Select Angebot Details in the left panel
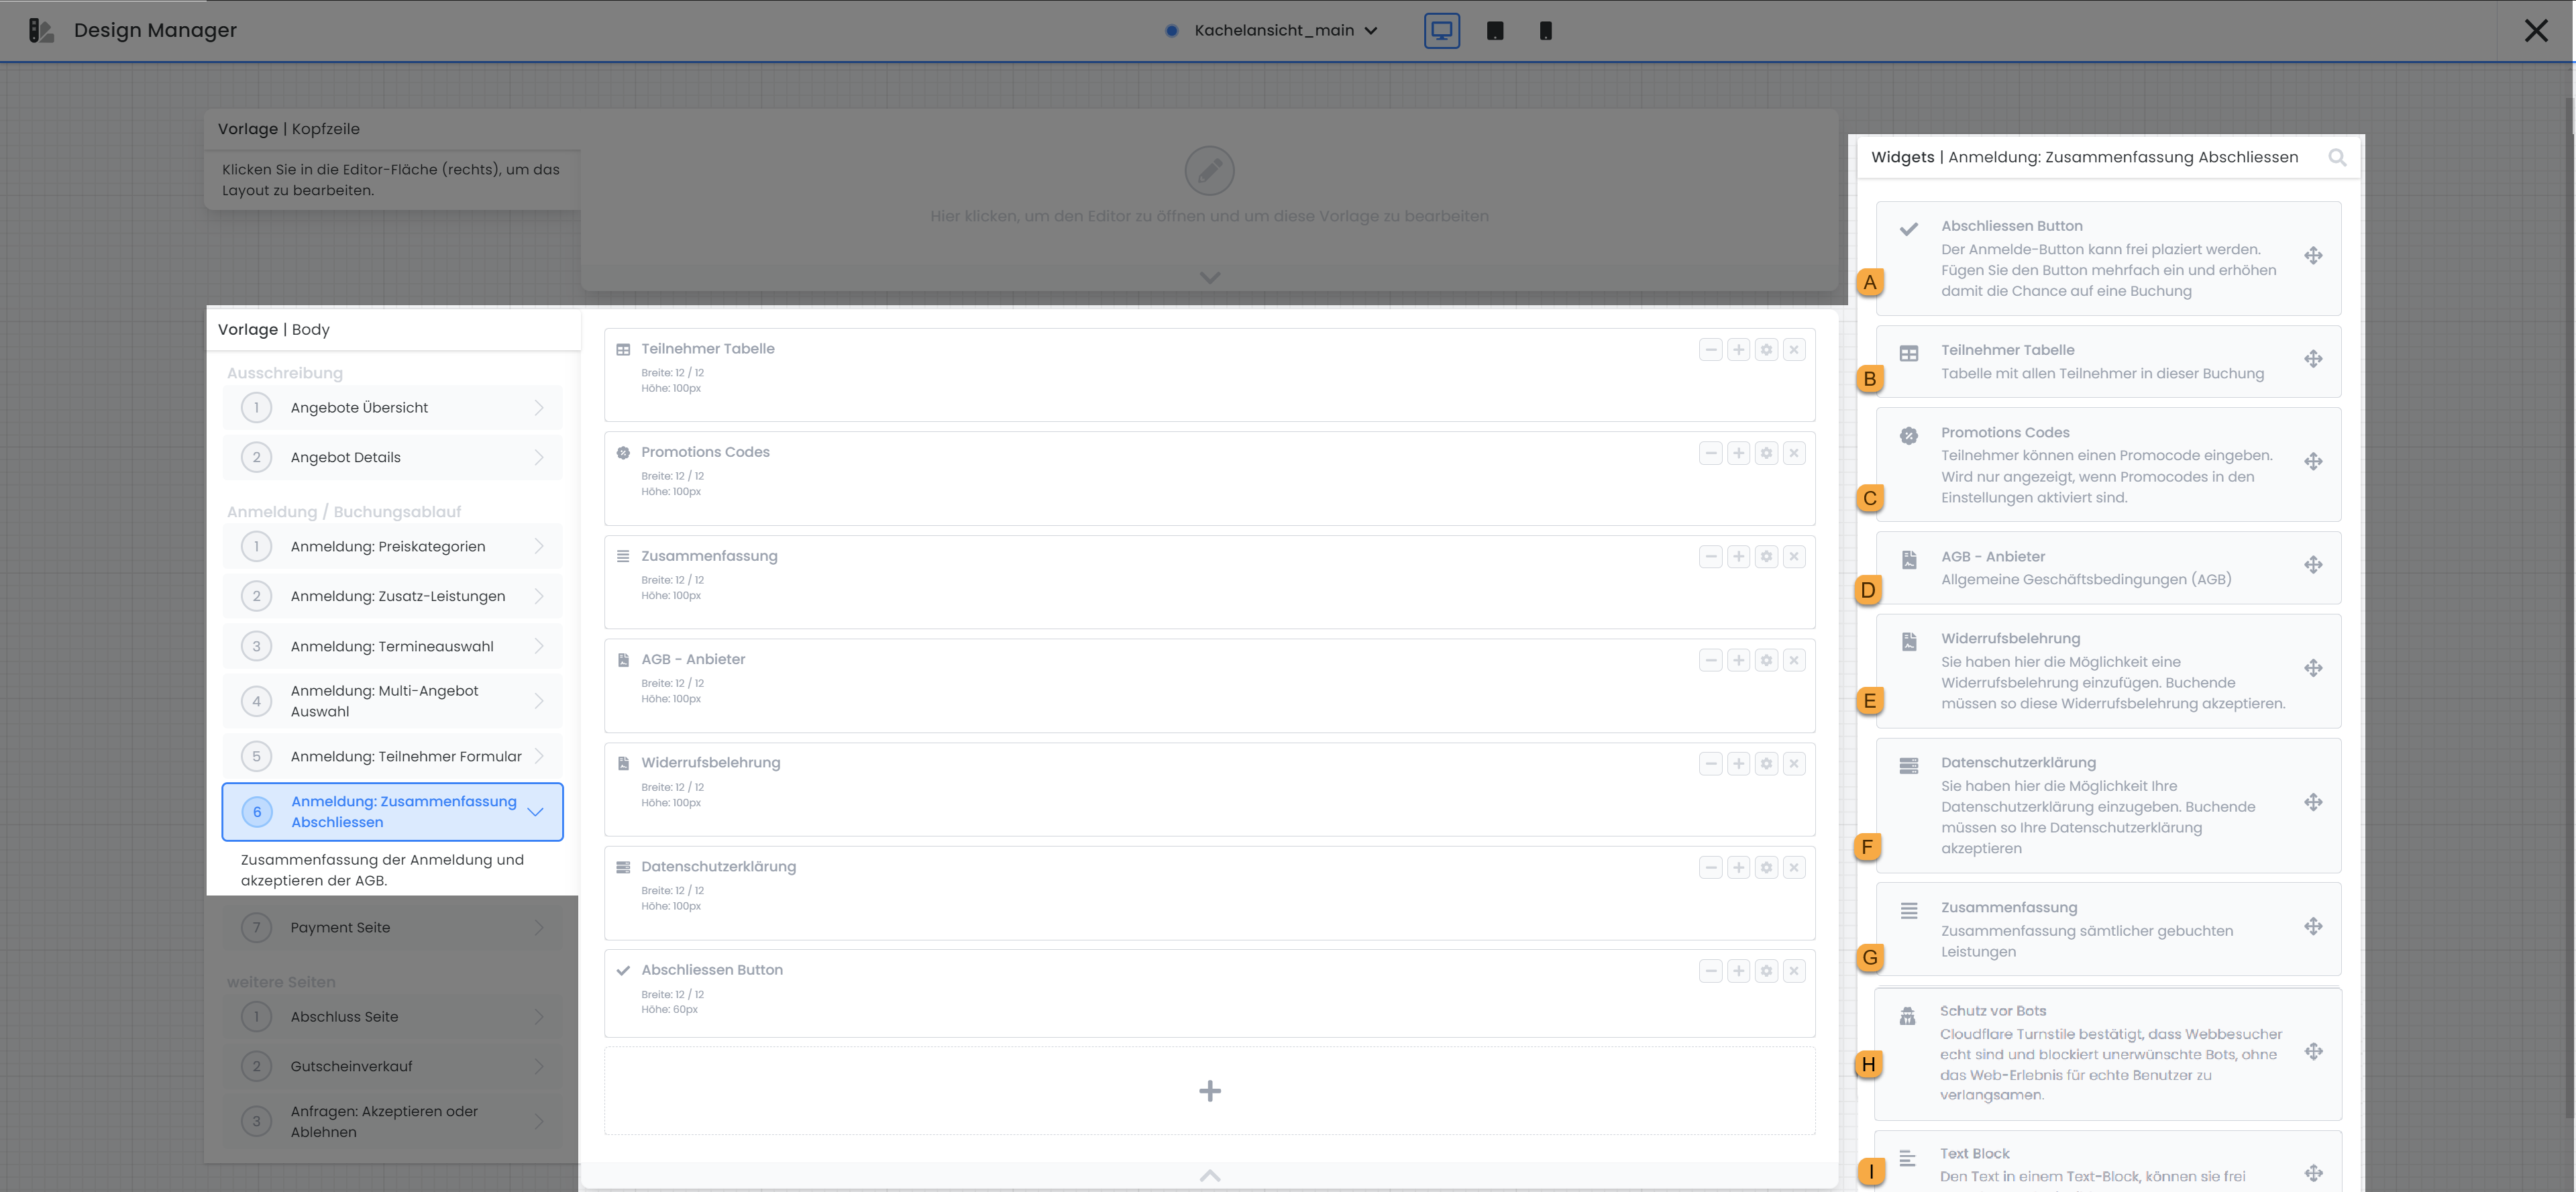 click(392, 457)
